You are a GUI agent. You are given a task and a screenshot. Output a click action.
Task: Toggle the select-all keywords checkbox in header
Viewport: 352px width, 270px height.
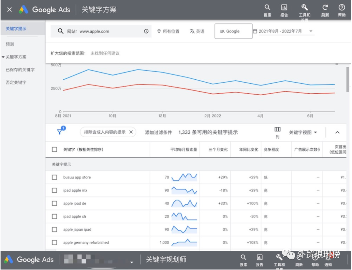pyautogui.click(x=54, y=149)
